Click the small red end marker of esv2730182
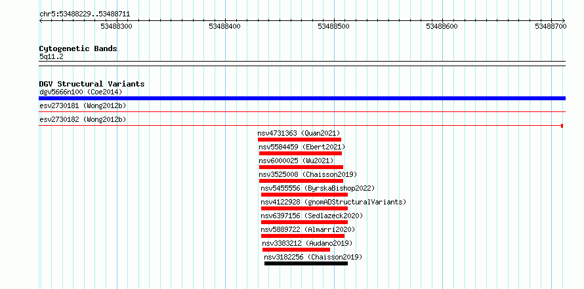Screen dimensions: 584x289 [562, 126]
